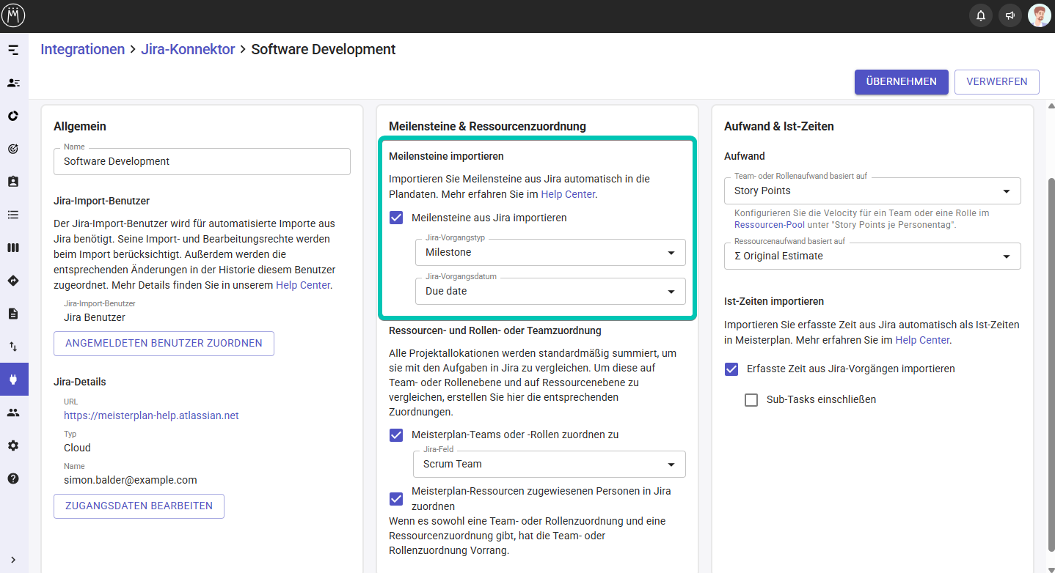
Task: Click the Jira-Details subheading
Action: (x=80, y=382)
